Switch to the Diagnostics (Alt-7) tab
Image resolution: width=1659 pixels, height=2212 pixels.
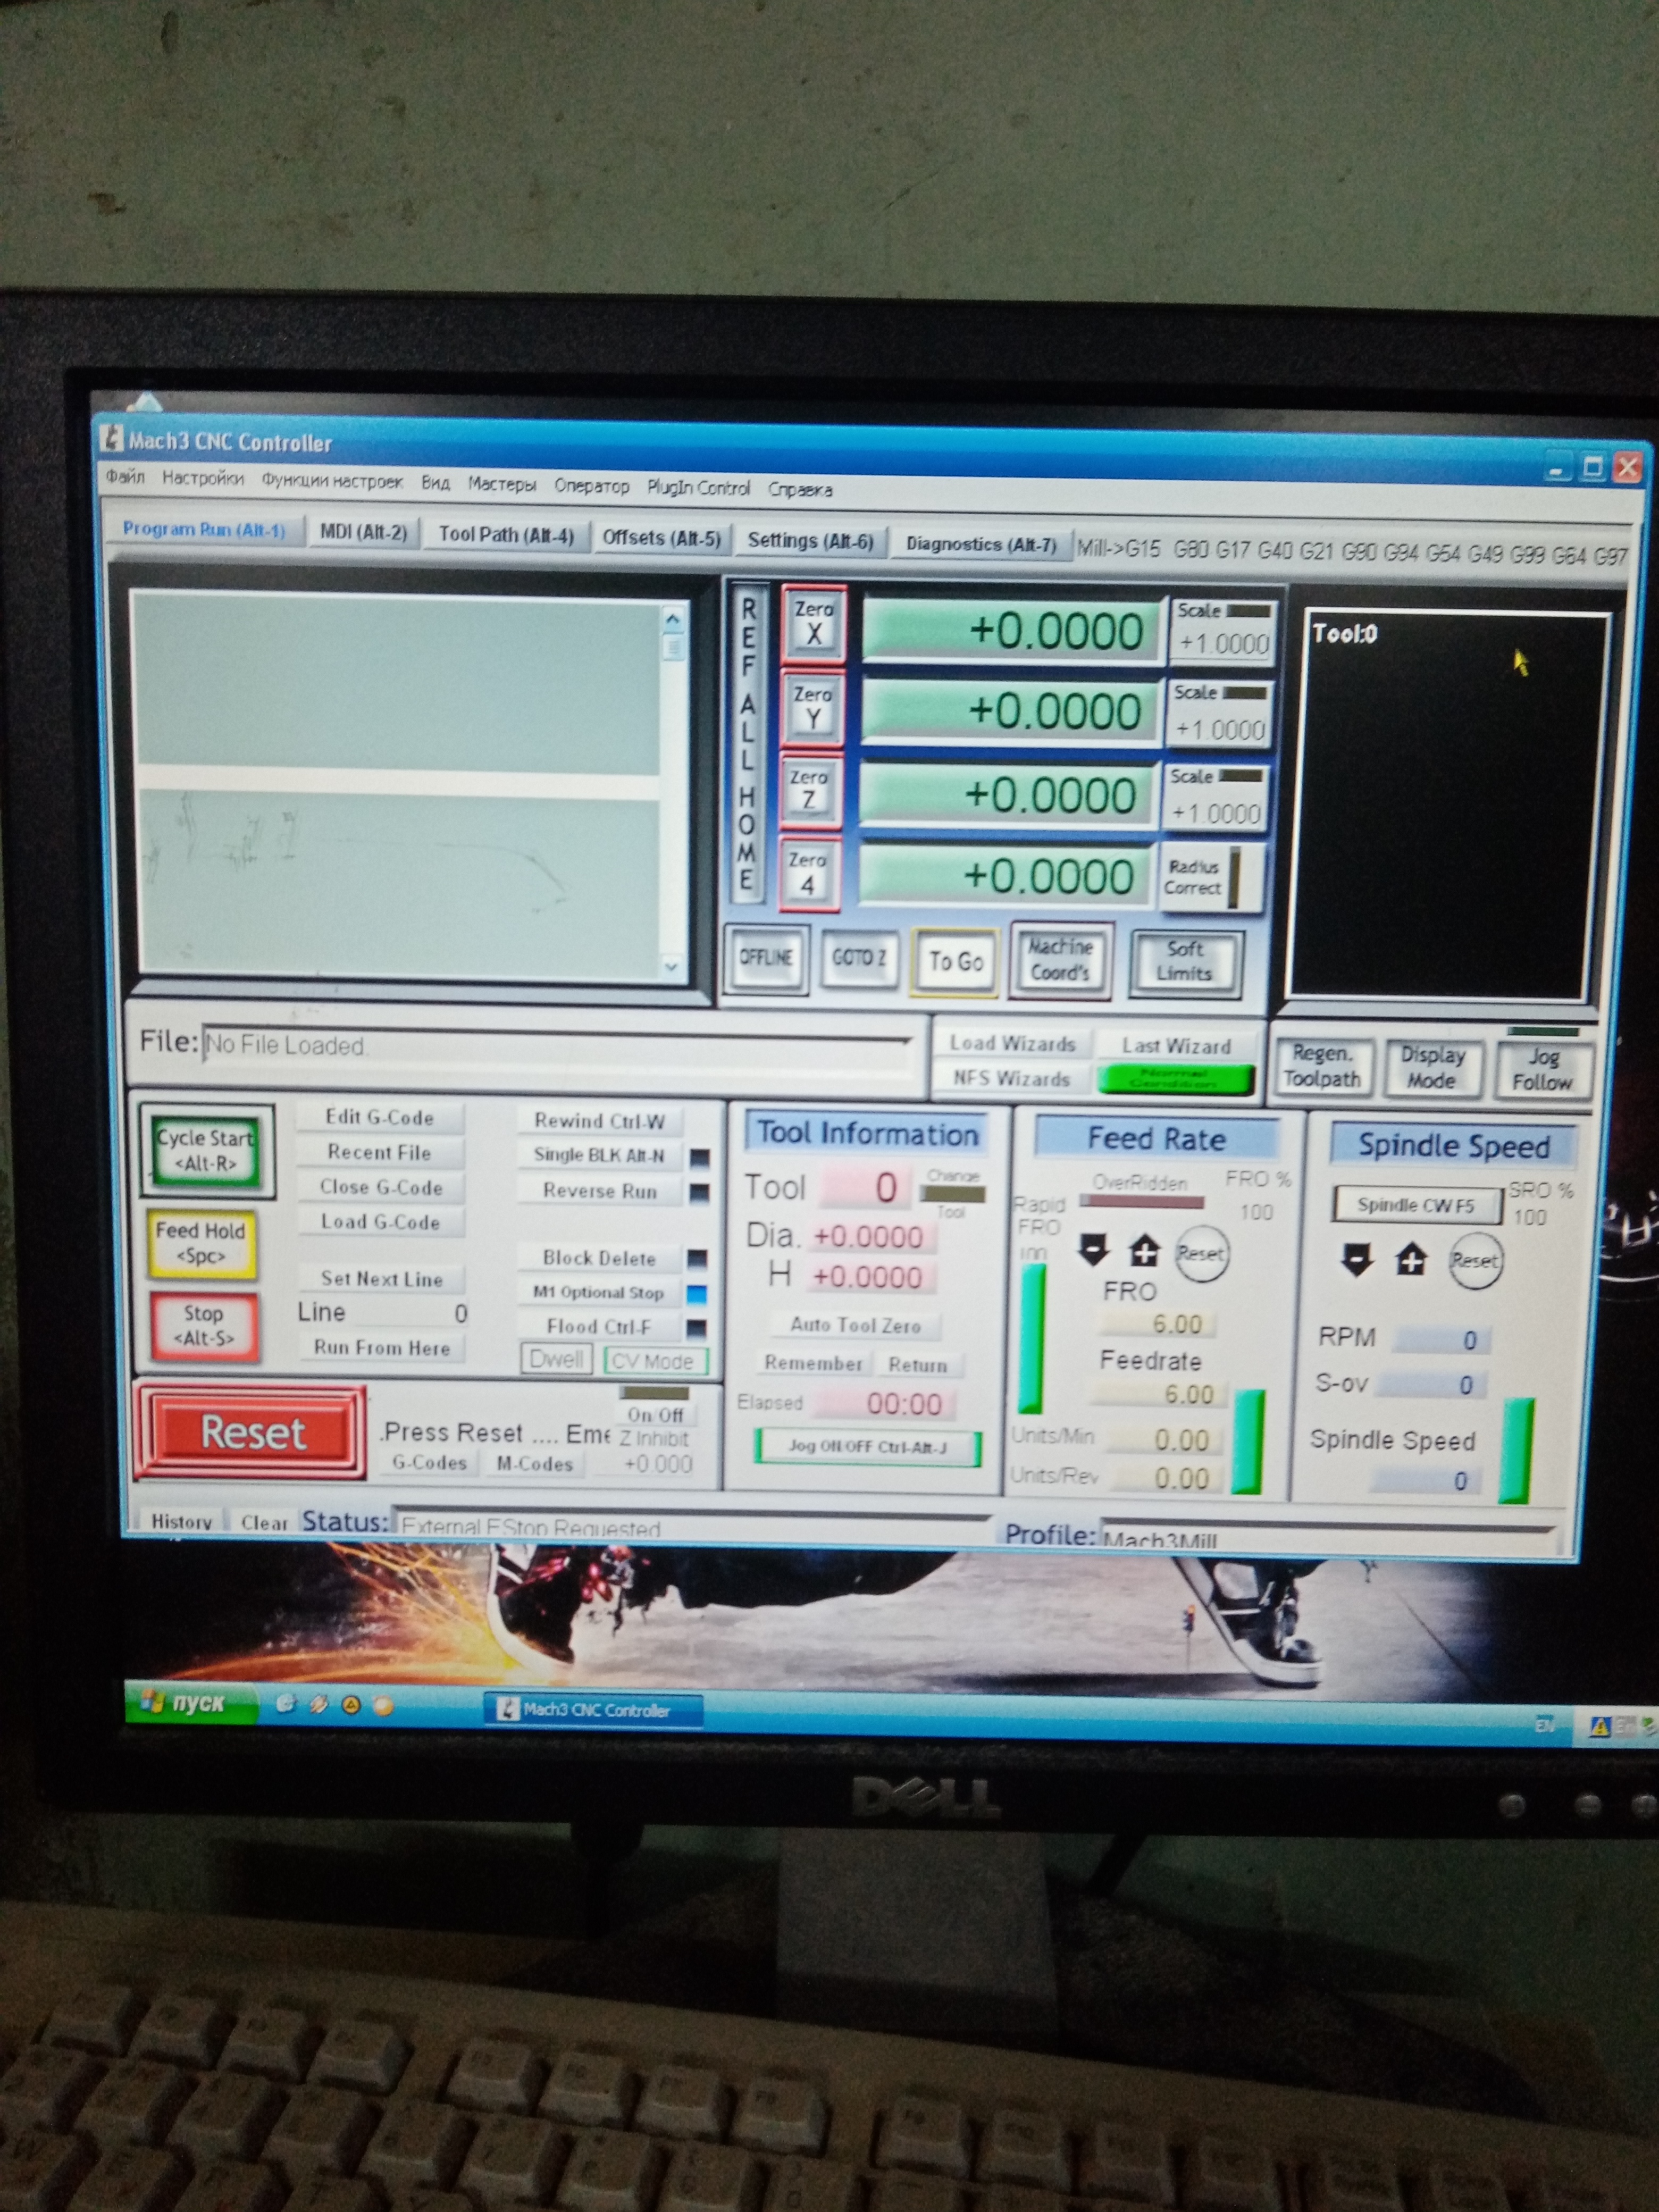980,544
